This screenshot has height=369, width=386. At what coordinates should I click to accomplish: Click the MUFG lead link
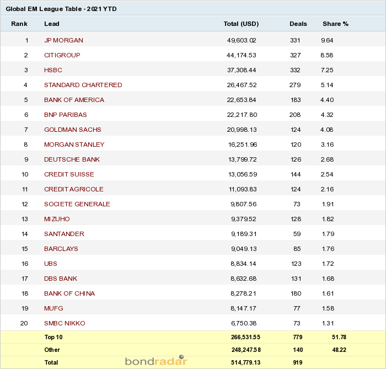(53, 308)
